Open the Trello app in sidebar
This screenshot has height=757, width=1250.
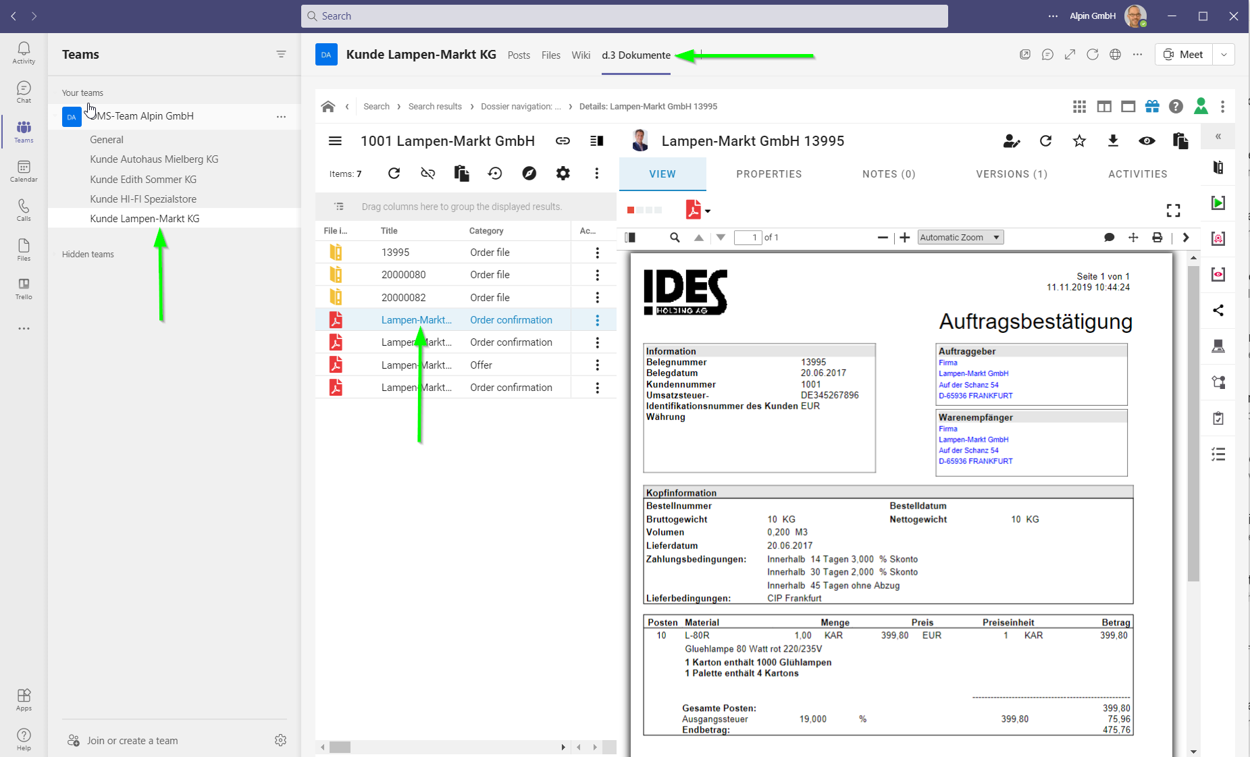point(24,288)
